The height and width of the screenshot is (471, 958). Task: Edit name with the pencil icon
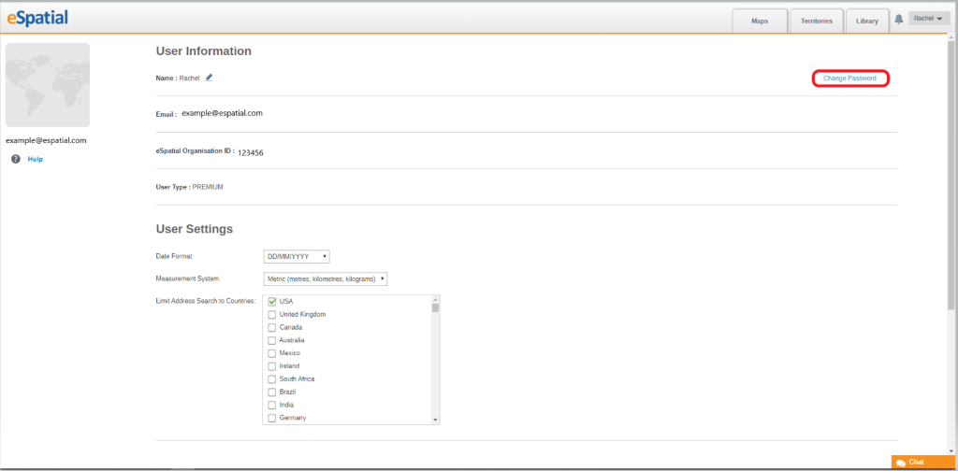point(209,78)
